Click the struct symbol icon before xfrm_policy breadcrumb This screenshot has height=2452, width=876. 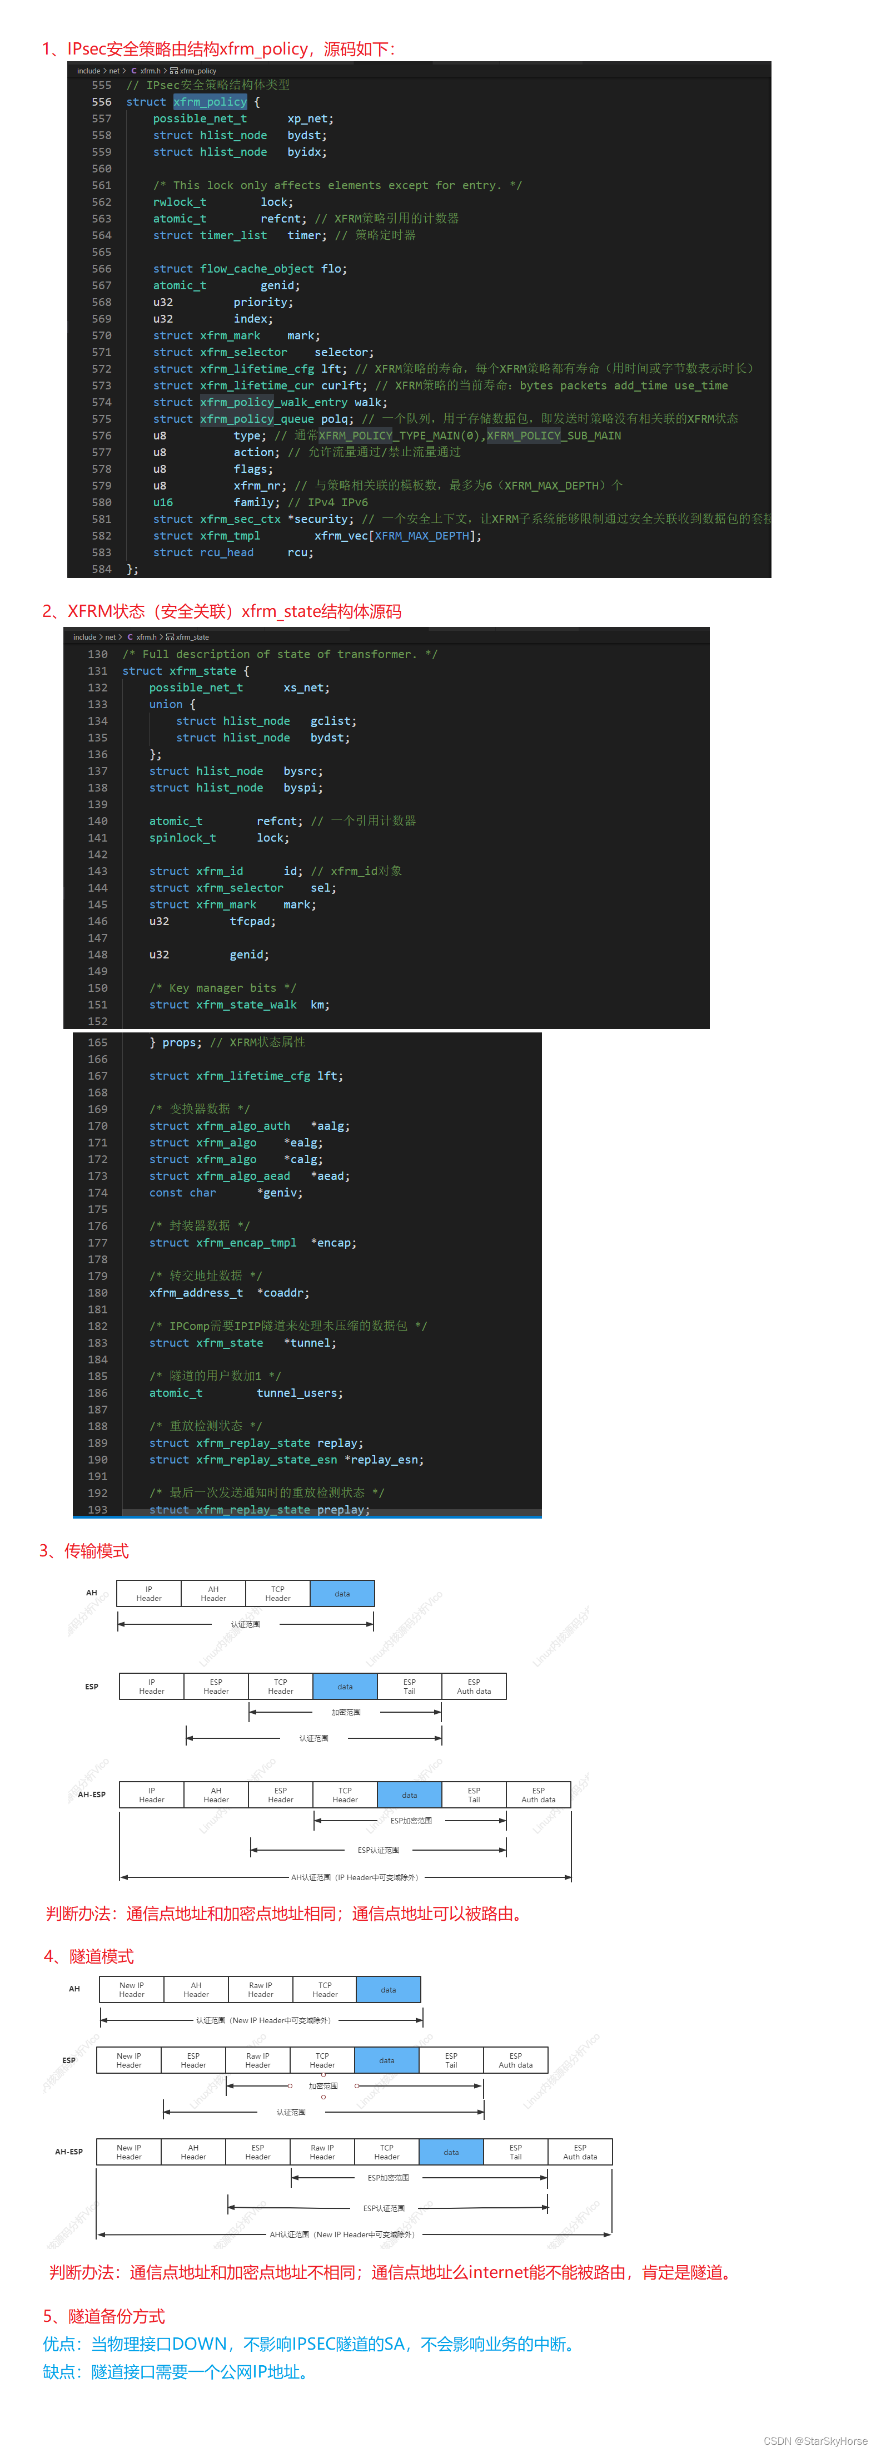tap(174, 71)
